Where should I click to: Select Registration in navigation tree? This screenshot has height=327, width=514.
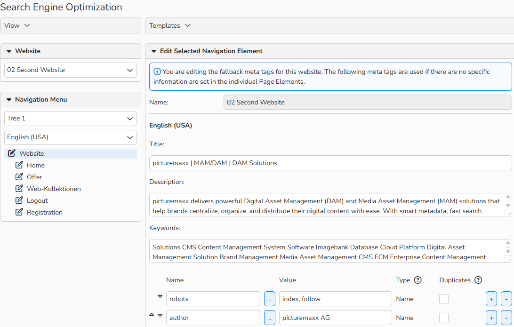click(45, 212)
